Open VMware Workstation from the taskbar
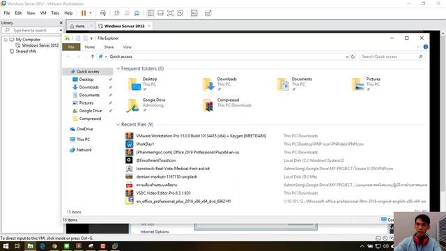Screen dimensions: 446x251 (x=115, y=246)
